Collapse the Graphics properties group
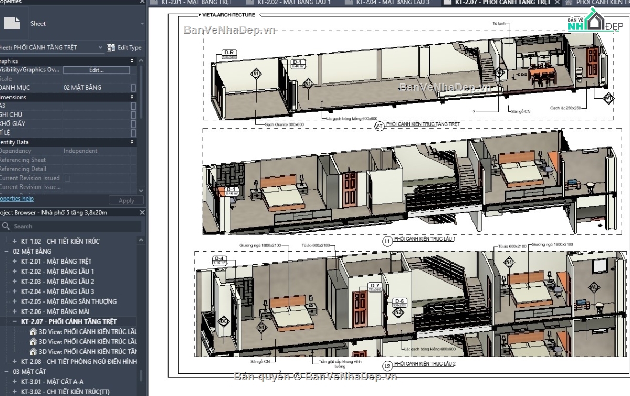The width and height of the screenshot is (630, 396). click(132, 61)
